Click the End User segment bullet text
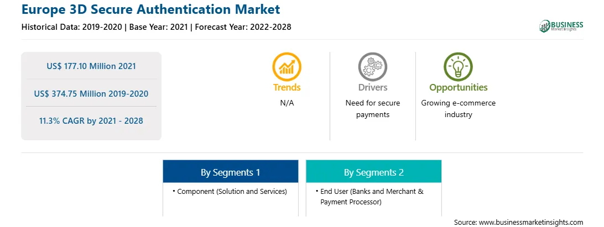The image size is (604, 227). coord(369,197)
